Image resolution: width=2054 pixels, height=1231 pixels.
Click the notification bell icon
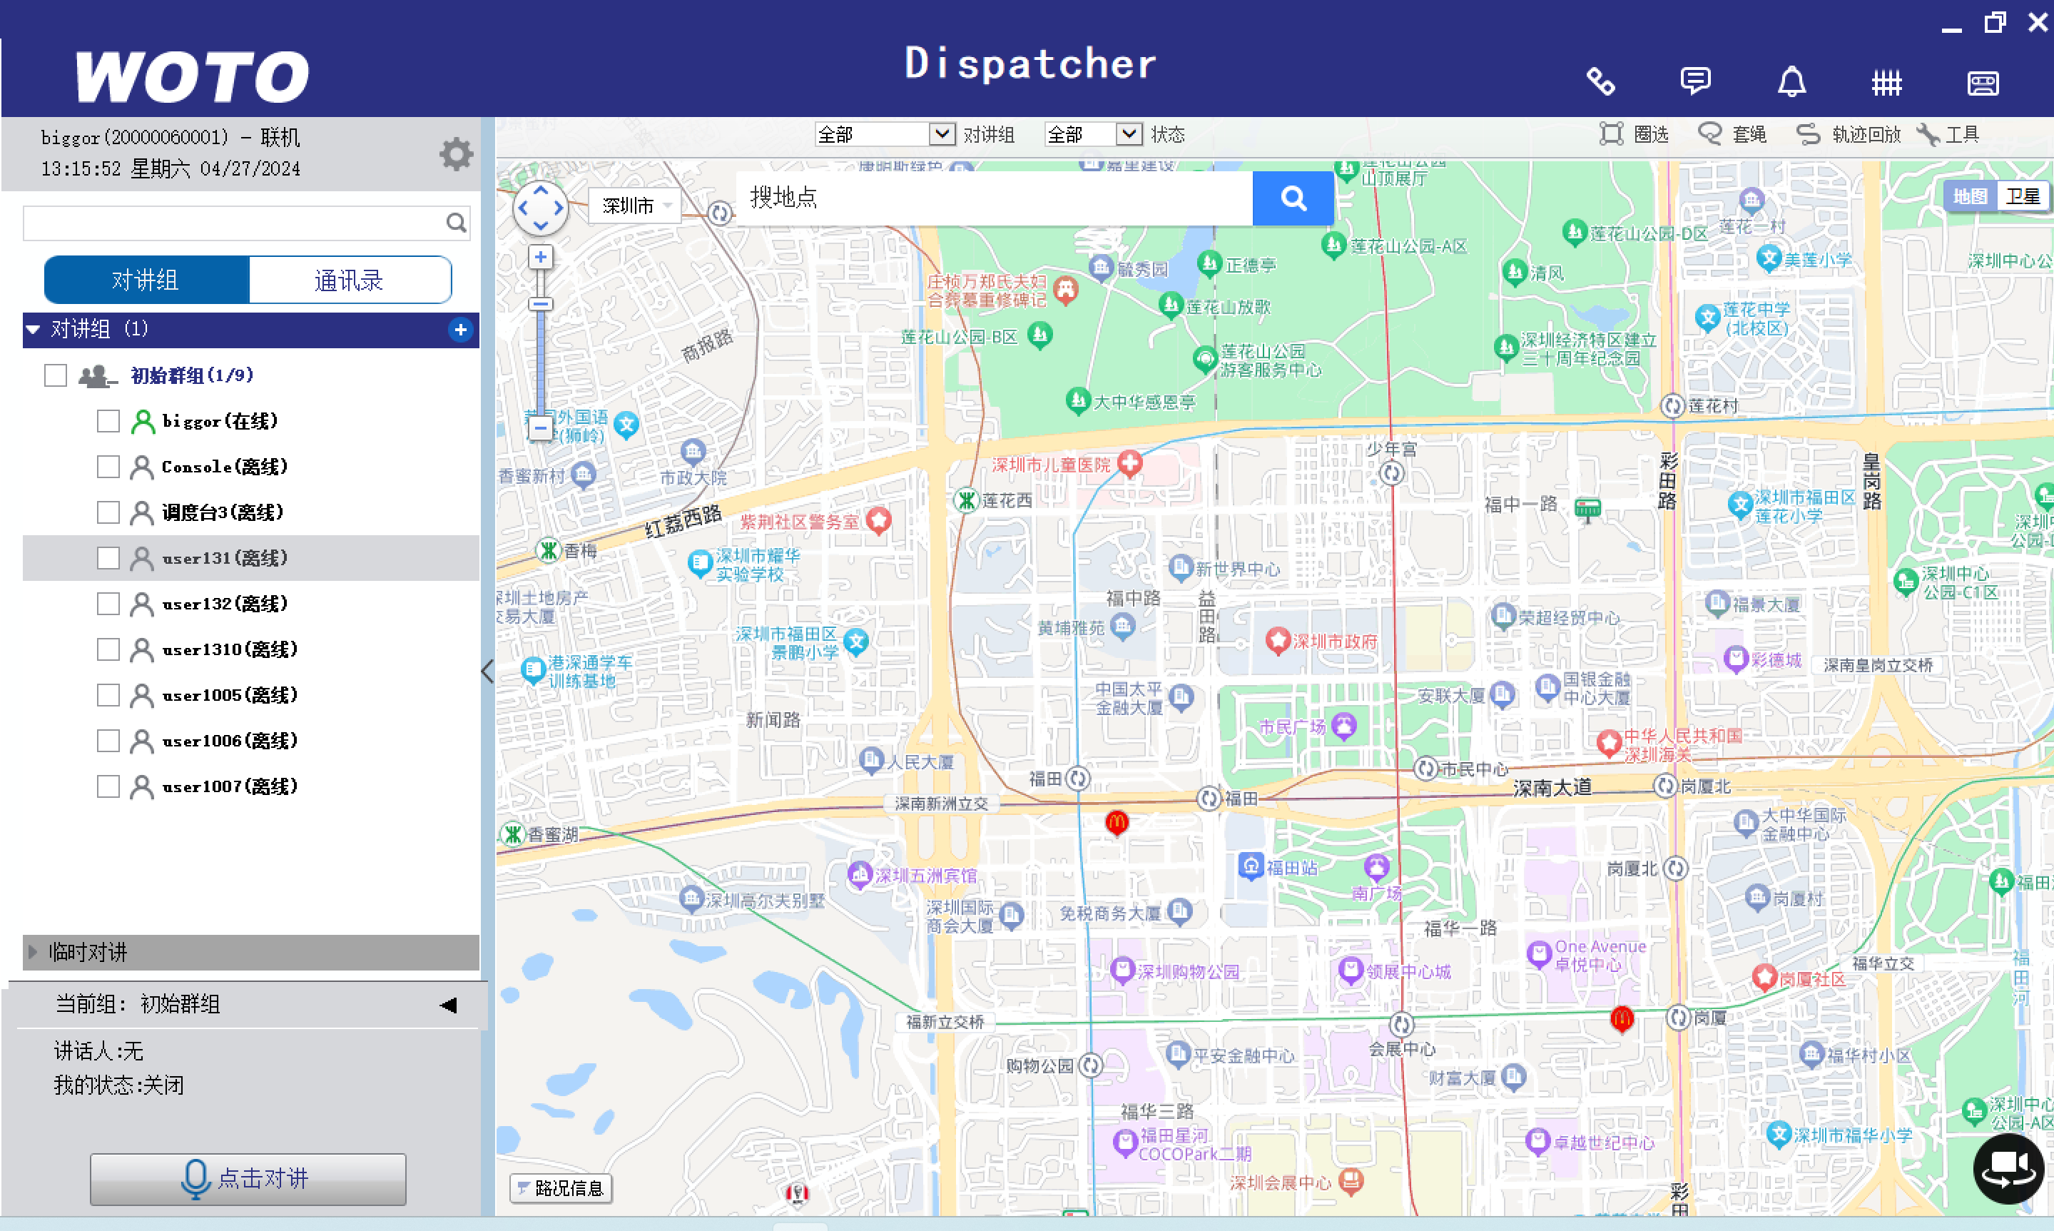click(x=1791, y=81)
